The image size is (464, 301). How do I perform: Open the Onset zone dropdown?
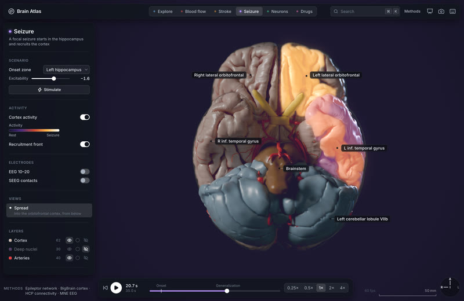[66, 69]
